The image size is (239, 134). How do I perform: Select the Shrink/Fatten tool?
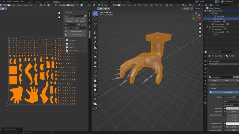95,99
